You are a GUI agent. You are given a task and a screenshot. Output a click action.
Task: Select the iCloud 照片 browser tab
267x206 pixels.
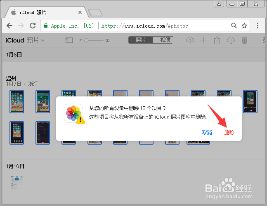(46, 12)
